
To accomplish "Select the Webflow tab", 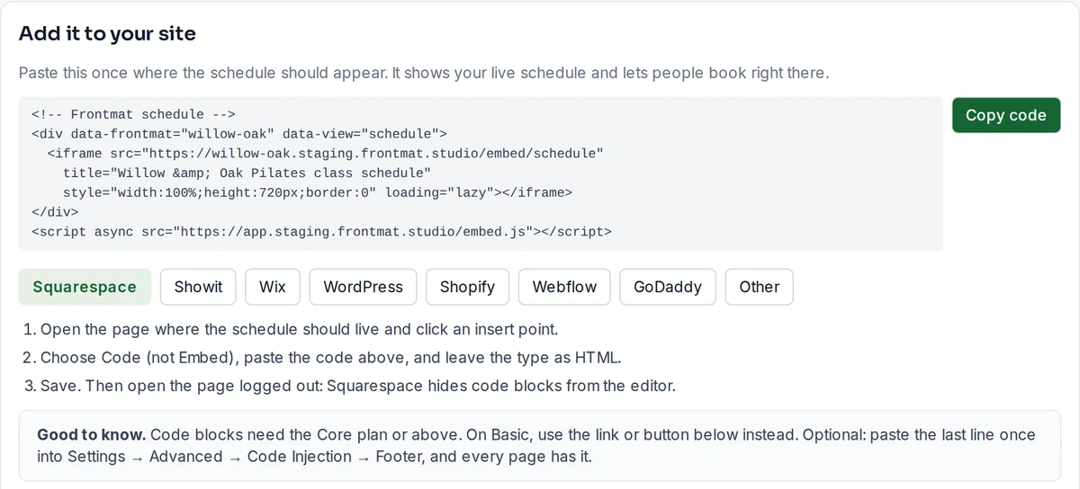I will click(x=564, y=287).
